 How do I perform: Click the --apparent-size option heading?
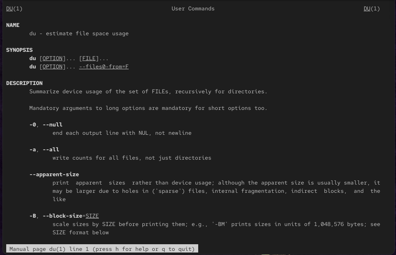pos(54,174)
